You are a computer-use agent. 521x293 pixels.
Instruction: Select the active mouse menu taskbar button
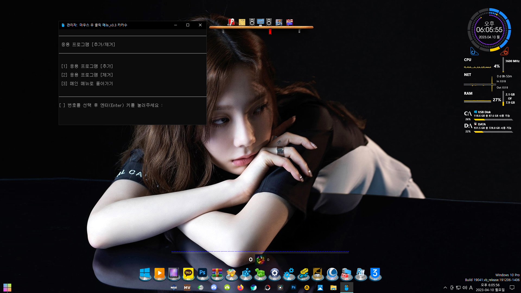347,288
